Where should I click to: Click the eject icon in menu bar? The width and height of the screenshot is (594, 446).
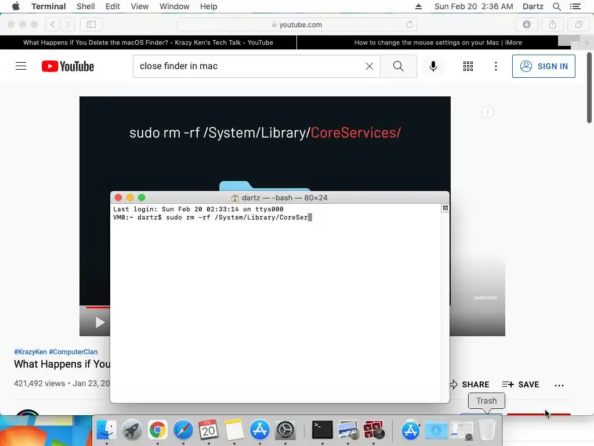(418, 6)
